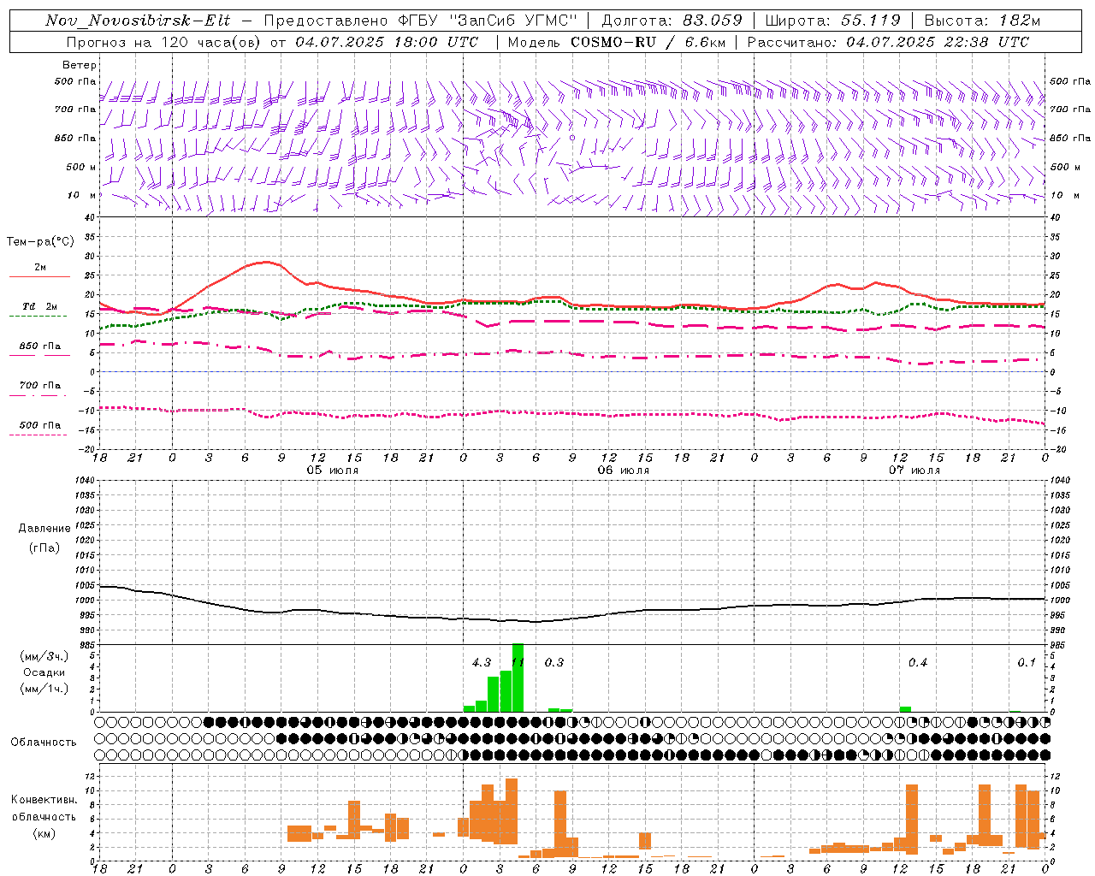Select the 07 июля date marker
This screenshot has height=876, width=1095.
point(914,471)
